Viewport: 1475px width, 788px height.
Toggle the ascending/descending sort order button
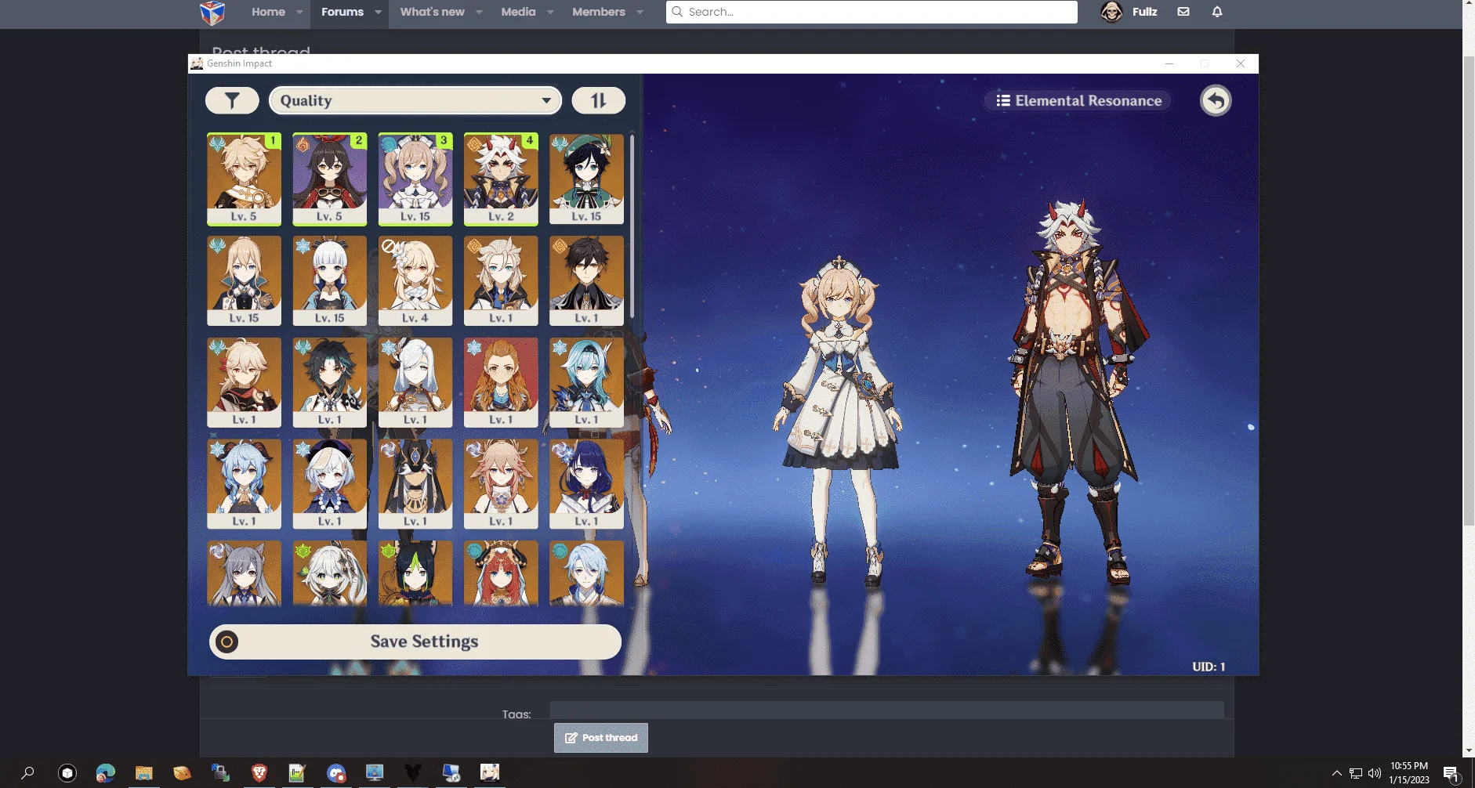click(x=598, y=100)
